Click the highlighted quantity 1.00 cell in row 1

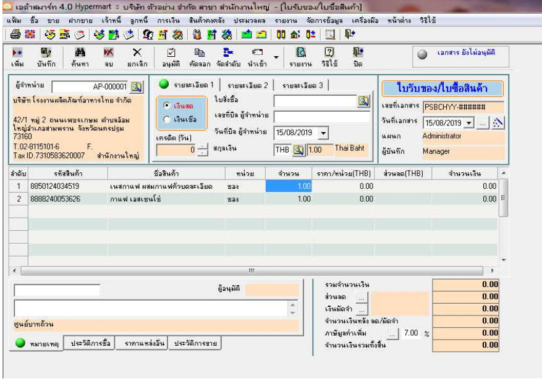point(289,186)
